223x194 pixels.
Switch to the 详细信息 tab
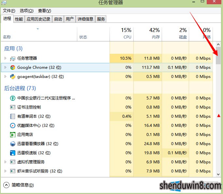85,19
